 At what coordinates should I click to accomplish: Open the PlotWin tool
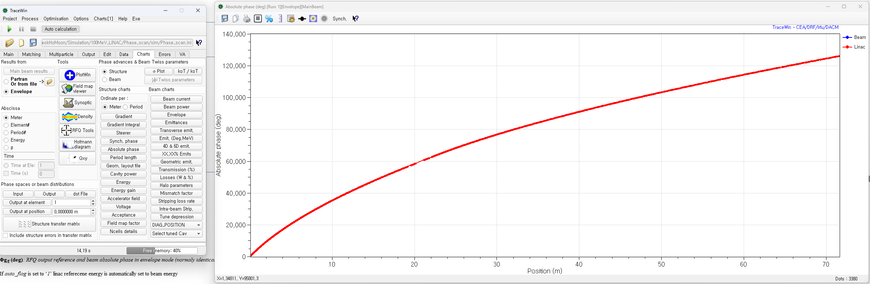click(x=77, y=75)
